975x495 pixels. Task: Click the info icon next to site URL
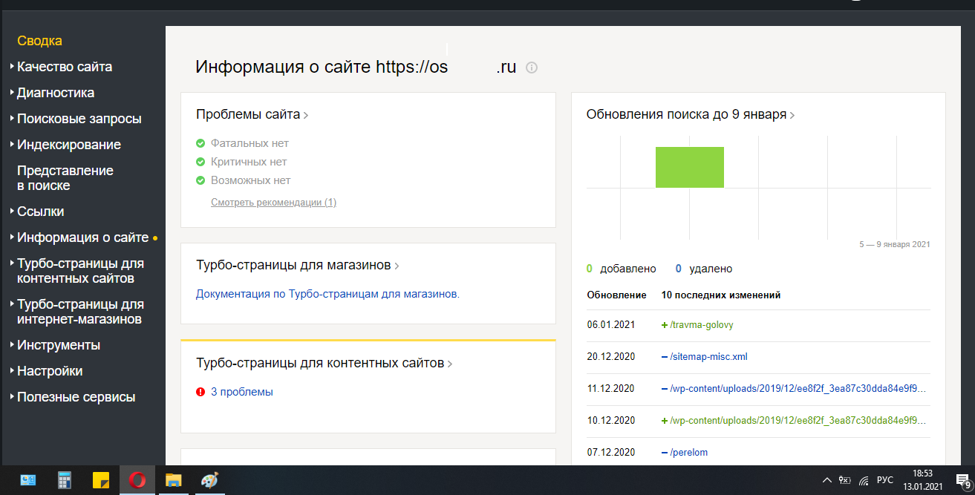tap(532, 68)
